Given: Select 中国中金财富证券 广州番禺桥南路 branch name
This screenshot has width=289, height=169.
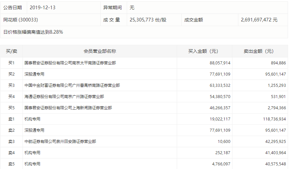Looking at the screenshot, I should tap(72, 85).
